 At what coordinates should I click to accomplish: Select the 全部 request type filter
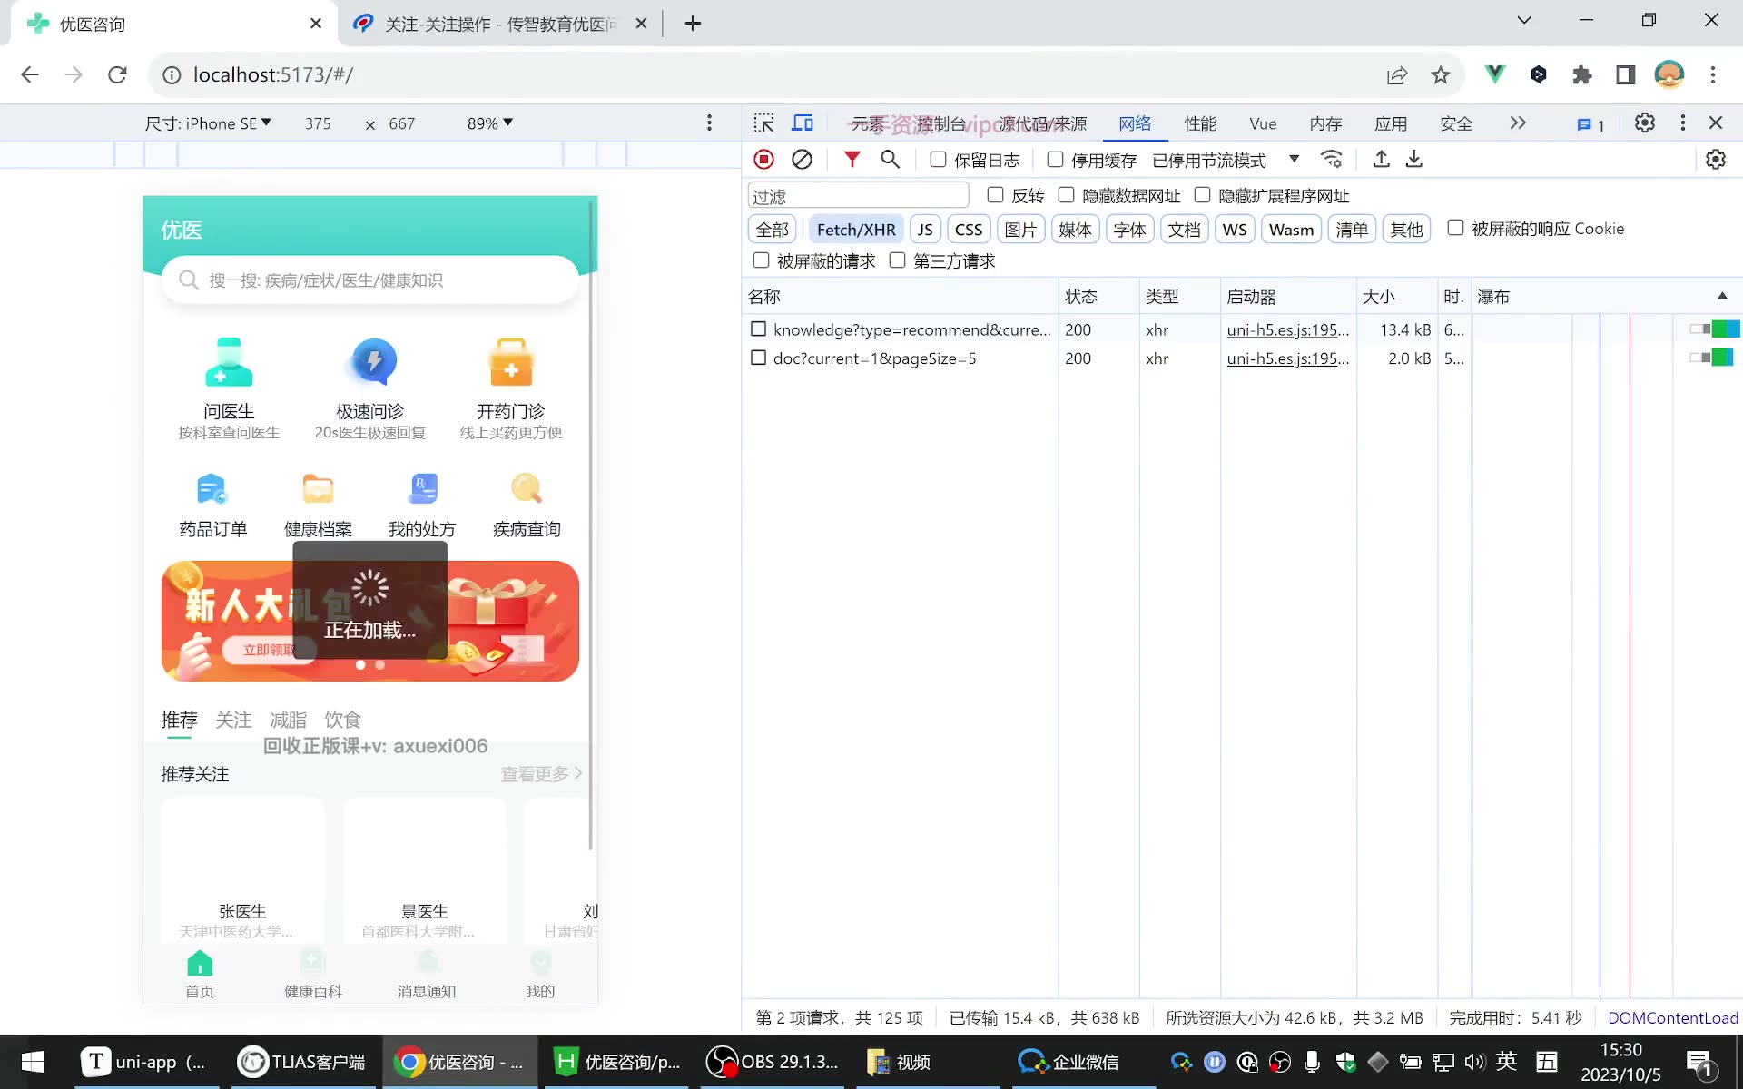(x=773, y=230)
